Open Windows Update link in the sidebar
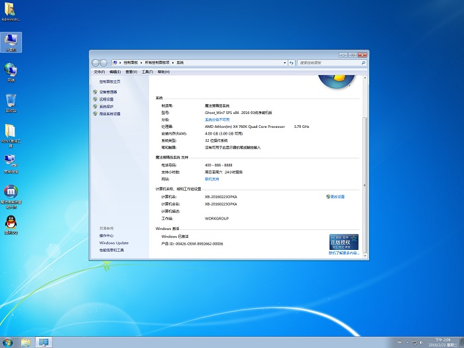The height and width of the screenshot is (348, 464). [114, 243]
